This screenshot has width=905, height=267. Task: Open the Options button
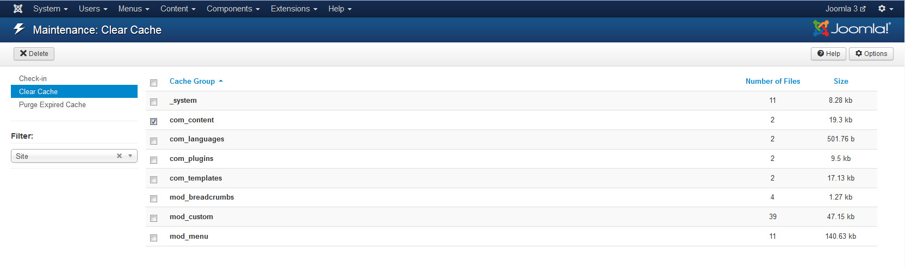click(x=871, y=54)
